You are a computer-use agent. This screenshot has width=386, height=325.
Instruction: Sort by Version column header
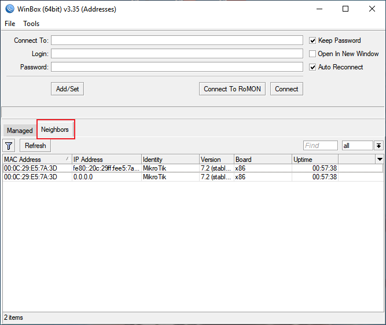pos(216,160)
